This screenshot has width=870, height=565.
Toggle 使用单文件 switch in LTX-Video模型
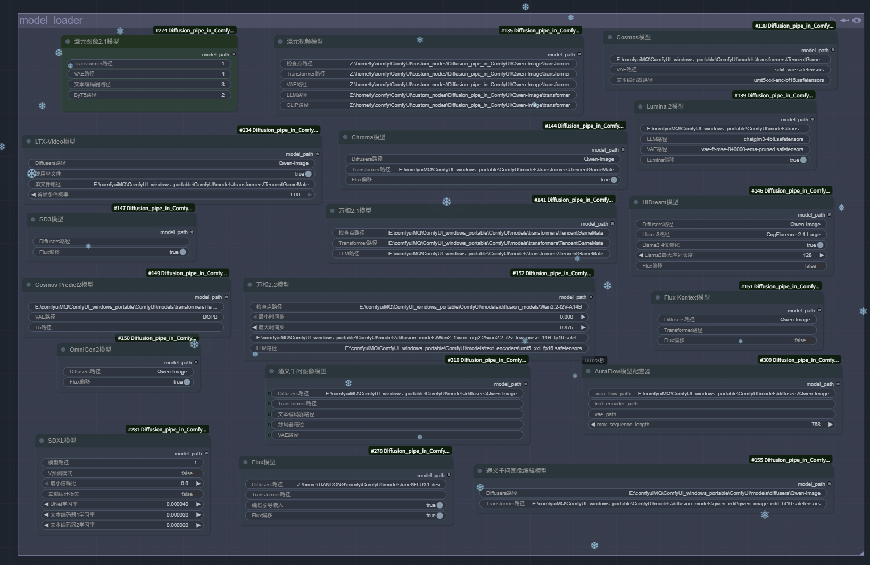[309, 174]
